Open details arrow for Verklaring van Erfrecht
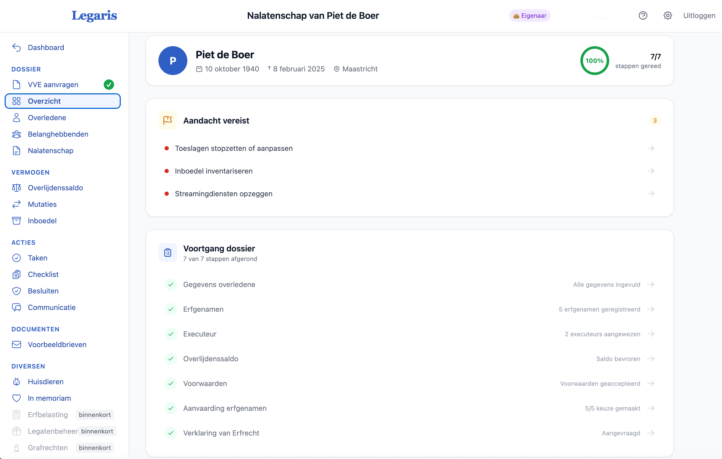722x459 pixels. tap(651, 433)
